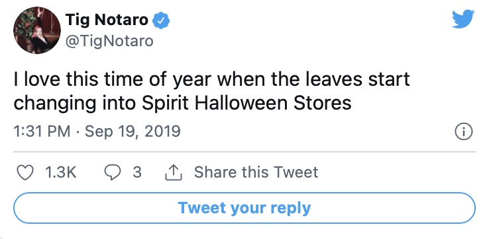This screenshot has width=485, height=239.
Task: Click the tweet text about leaves
Action: coord(211,91)
